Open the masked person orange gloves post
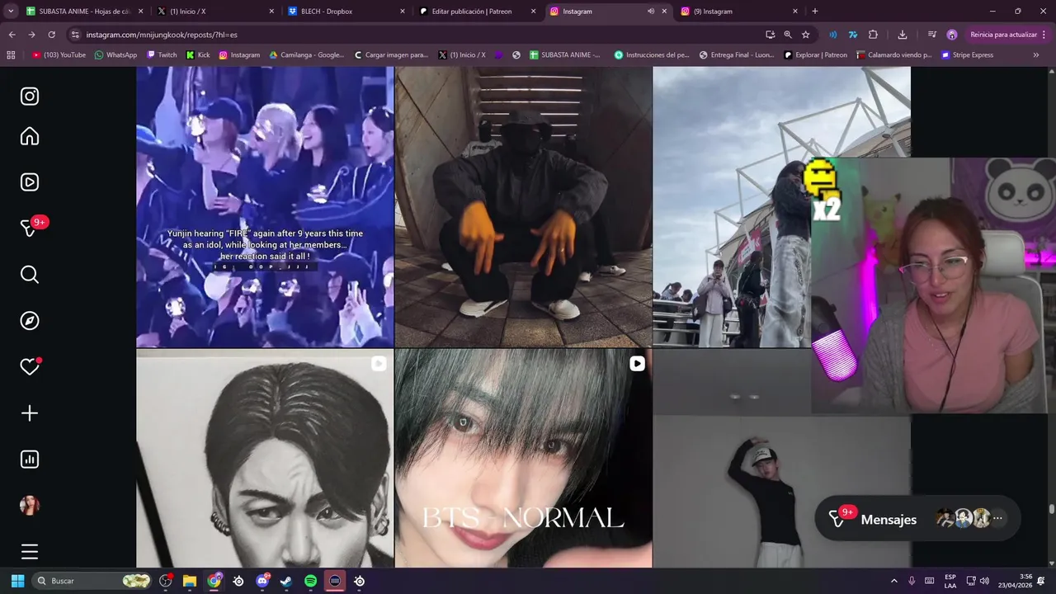The width and height of the screenshot is (1056, 594). [x=523, y=207]
